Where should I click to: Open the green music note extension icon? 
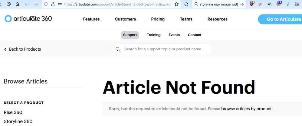click(x=287, y=4)
